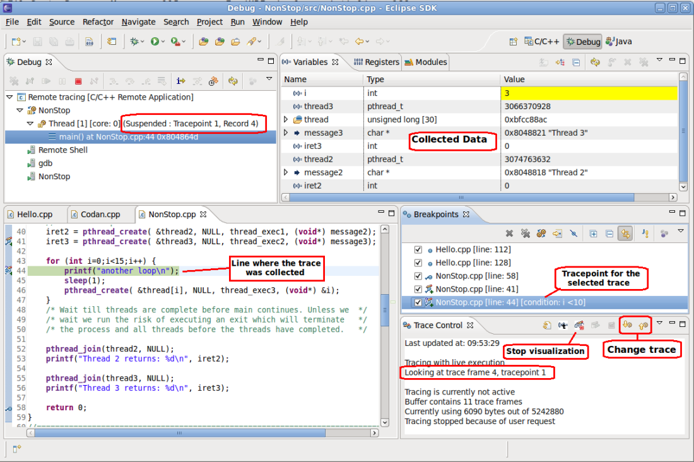Click the Value column header in Variables
The height and width of the screenshot is (462, 694).
(589, 80)
